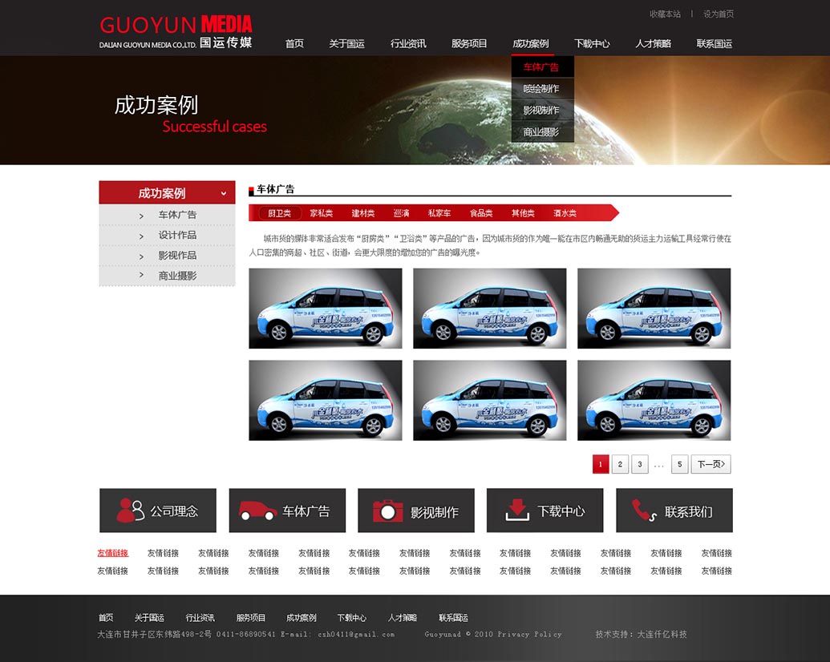
Task: Click the 下一页 next page button
Action: point(711,465)
